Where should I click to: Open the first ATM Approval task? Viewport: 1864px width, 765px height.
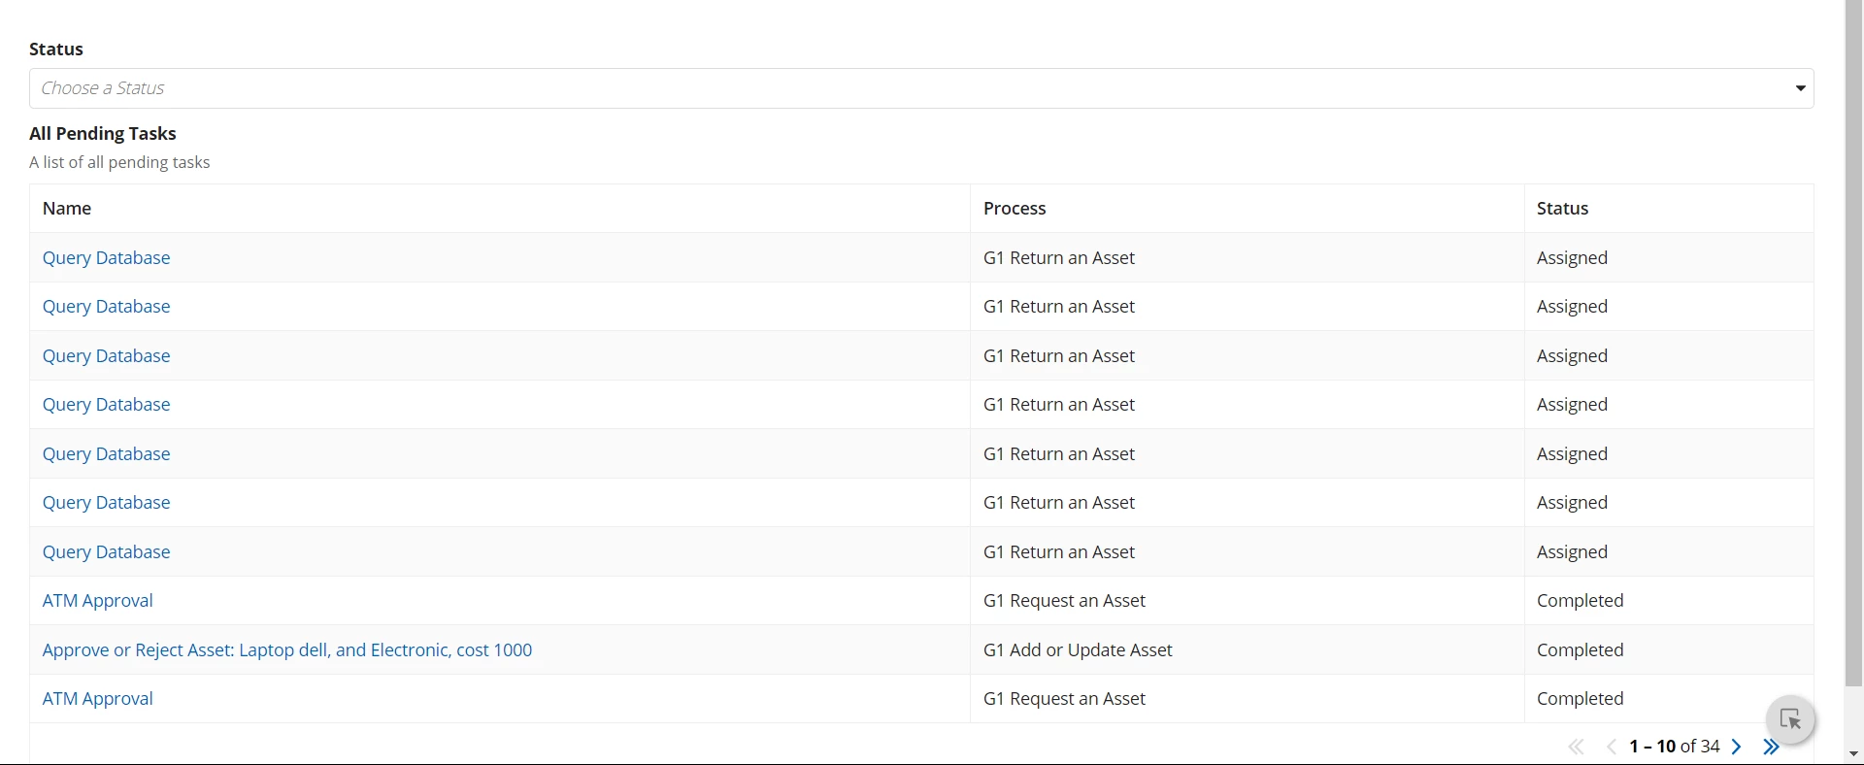pyautogui.click(x=98, y=601)
